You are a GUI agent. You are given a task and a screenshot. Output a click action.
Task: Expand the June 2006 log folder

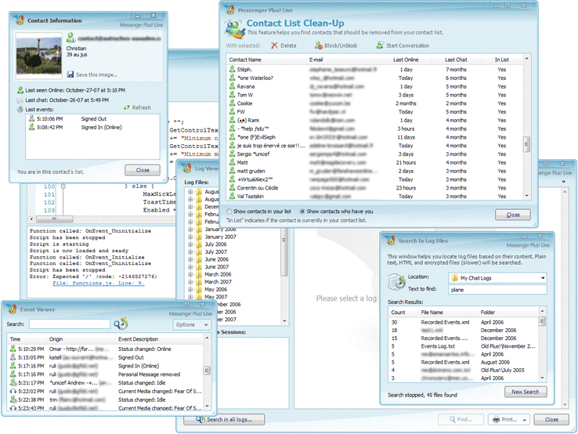(x=190, y=259)
